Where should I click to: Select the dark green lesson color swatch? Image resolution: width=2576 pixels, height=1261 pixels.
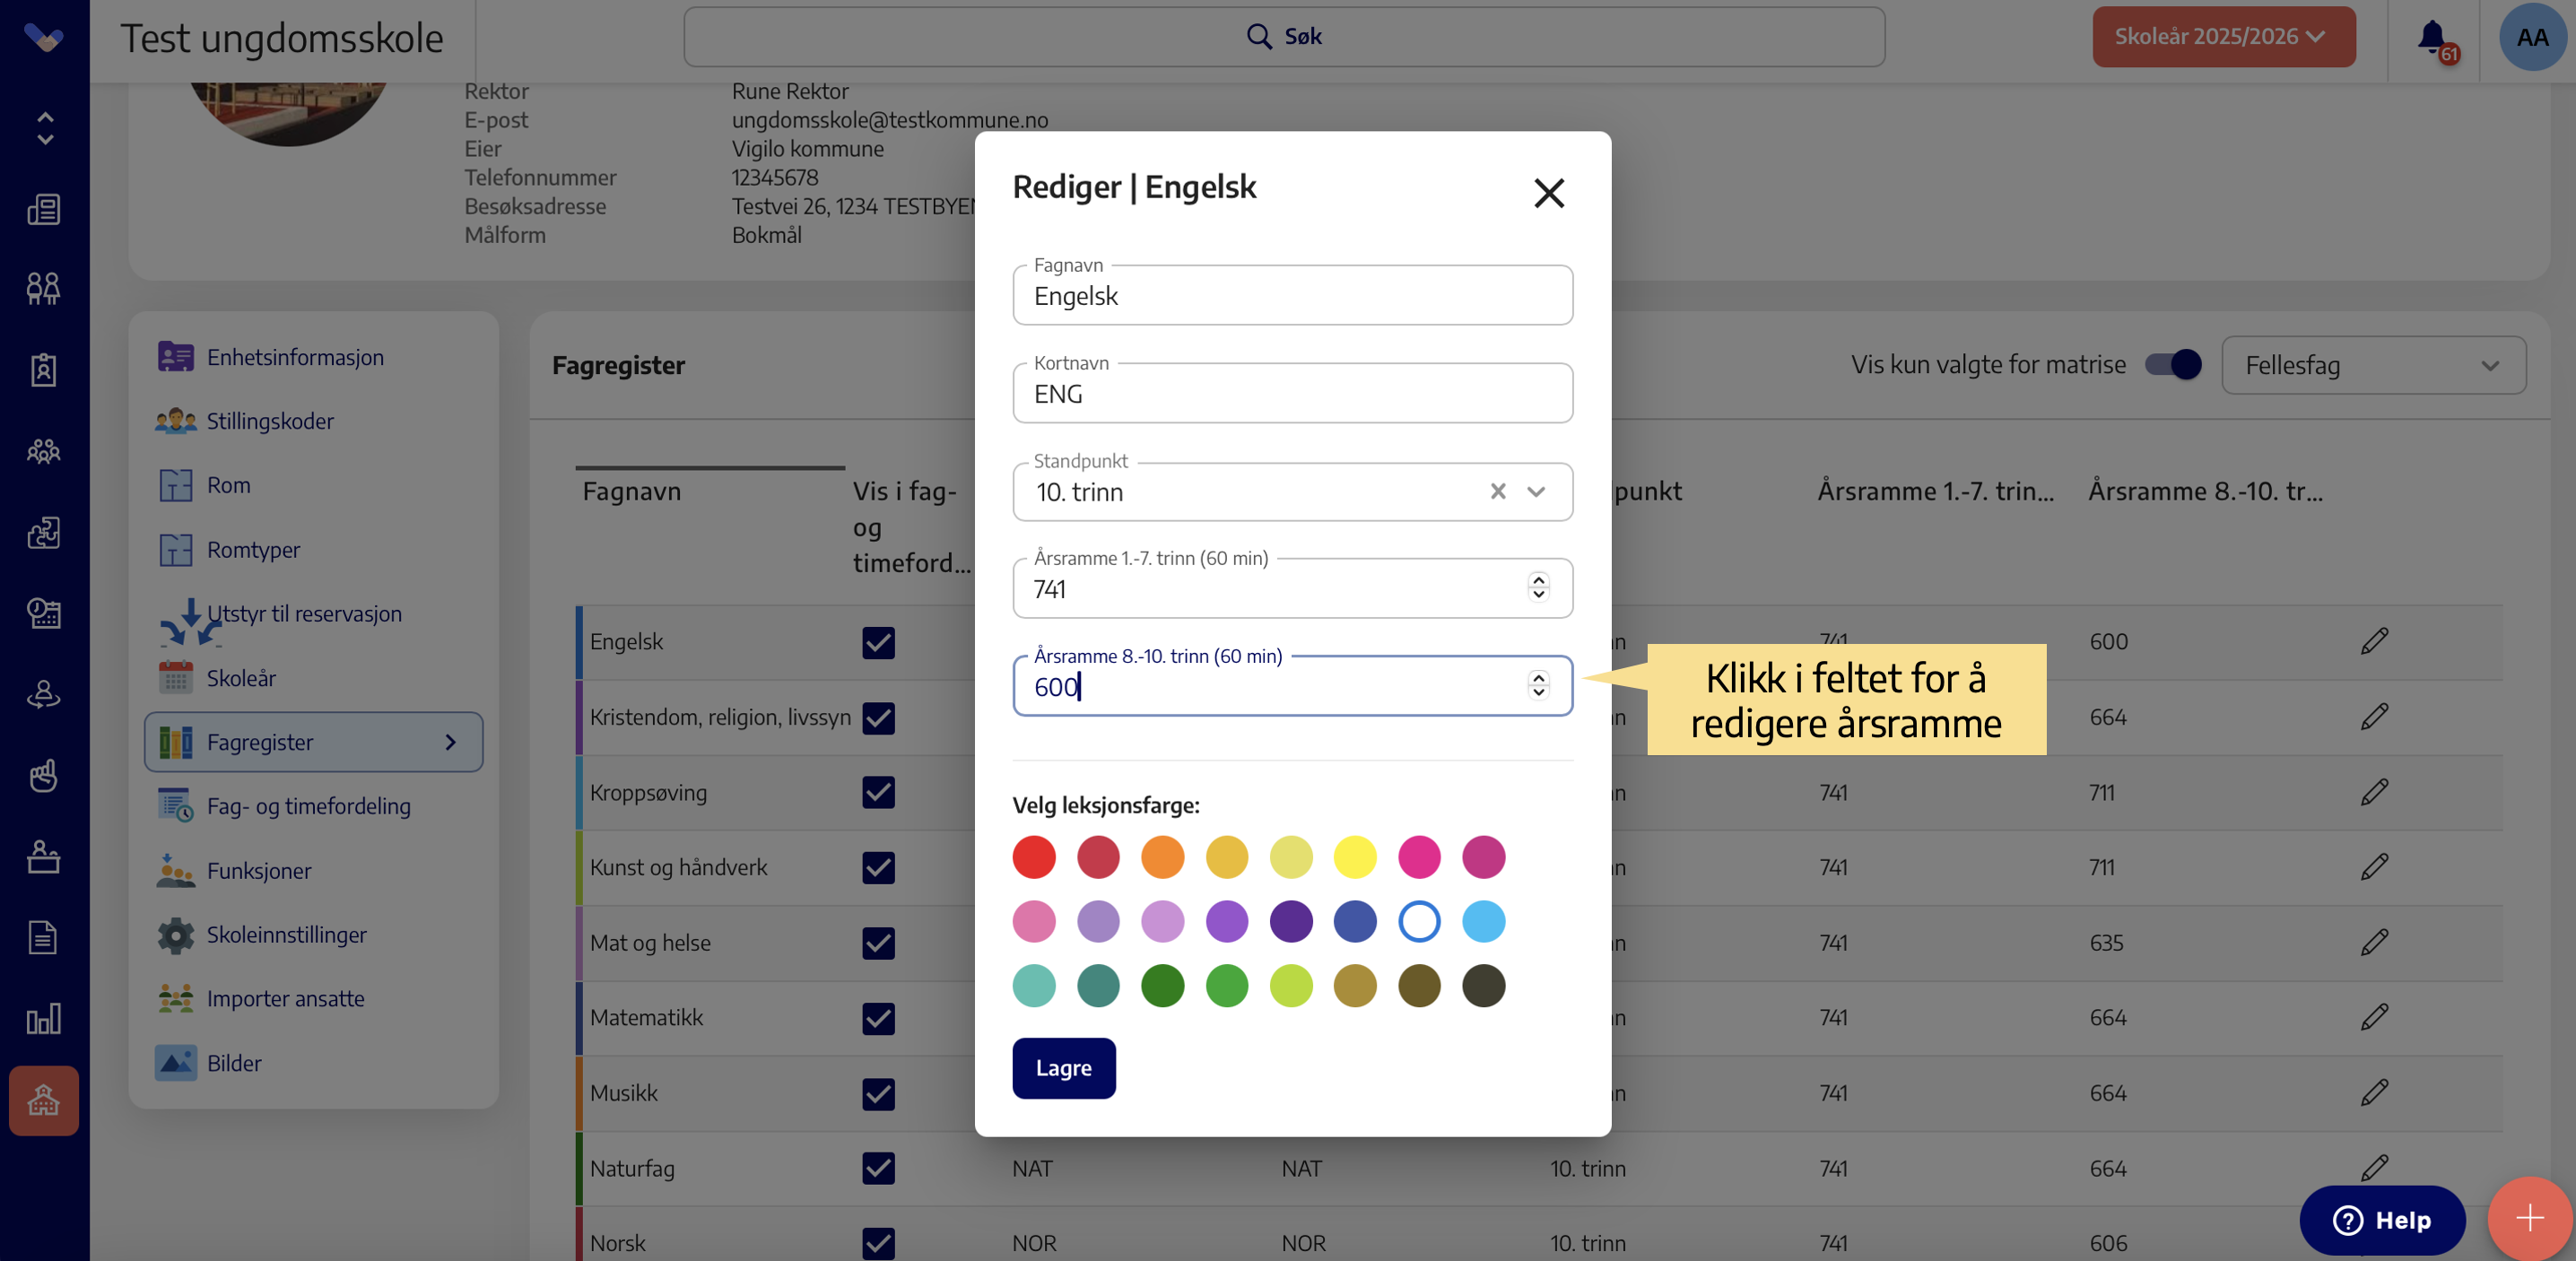[x=1162, y=986]
